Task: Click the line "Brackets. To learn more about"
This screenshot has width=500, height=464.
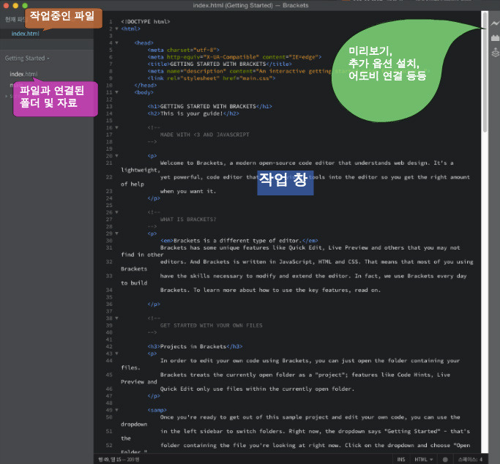Action: 270,290
